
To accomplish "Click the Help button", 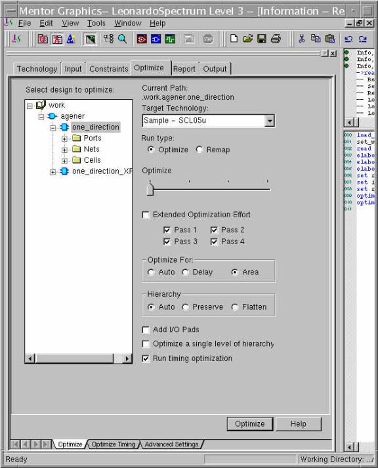I will pyautogui.click(x=299, y=424).
